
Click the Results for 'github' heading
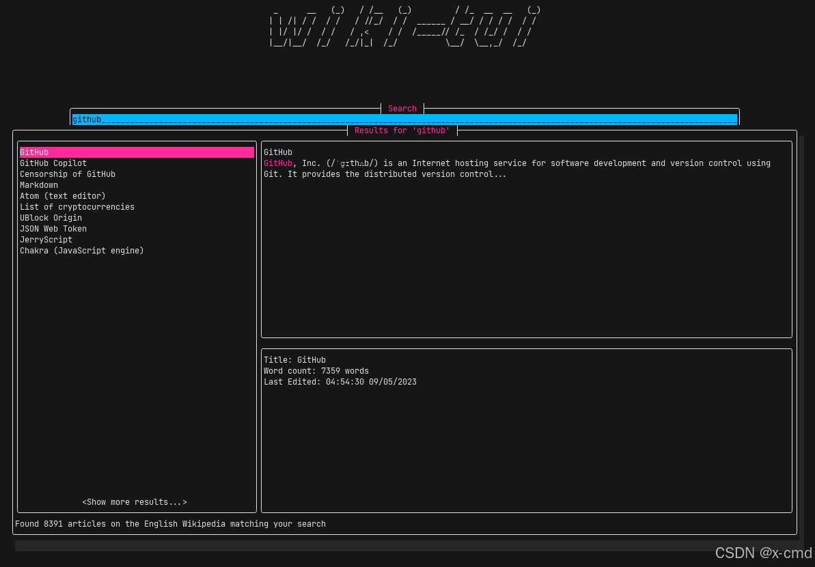402,130
